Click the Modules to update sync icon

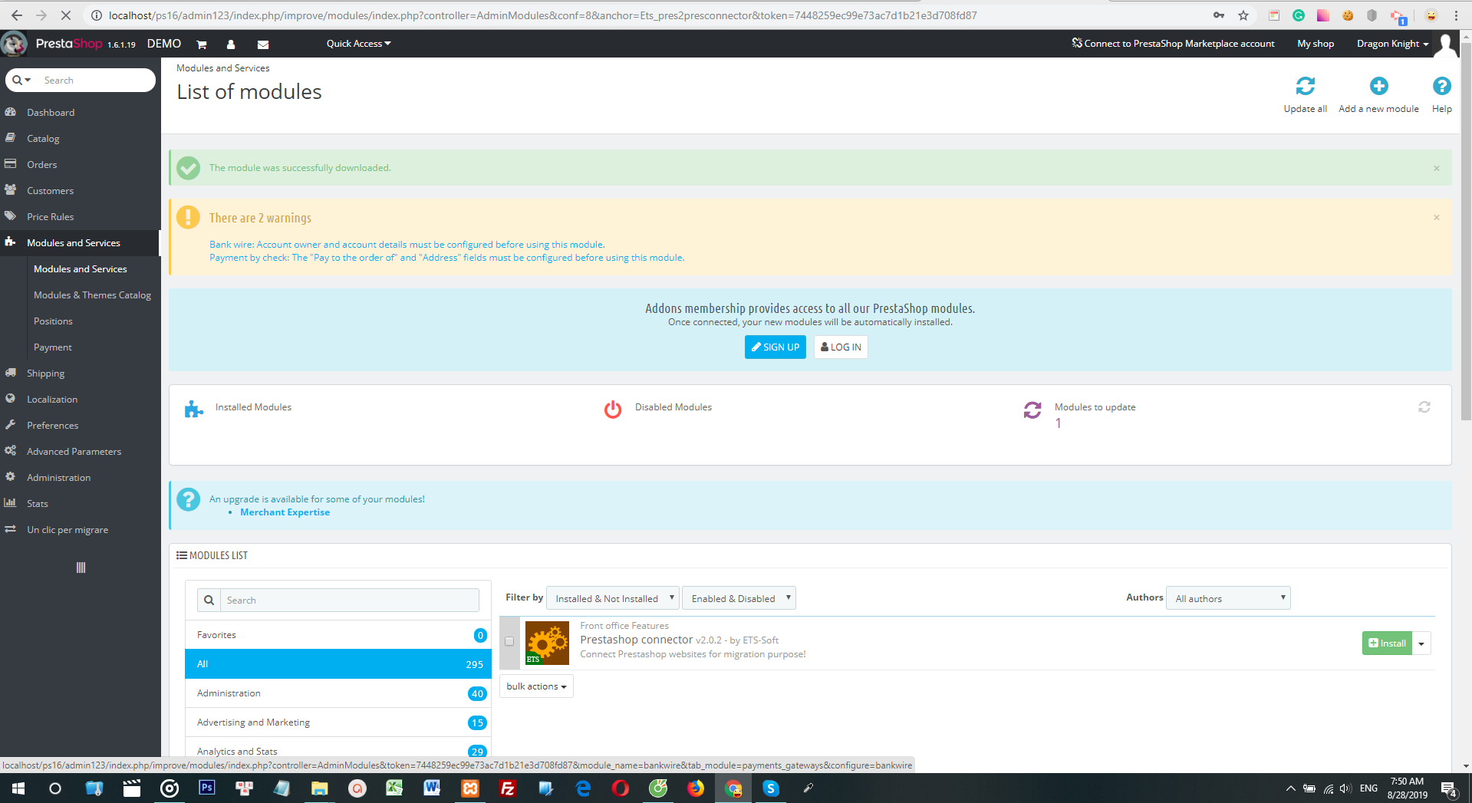pos(1032,410)
